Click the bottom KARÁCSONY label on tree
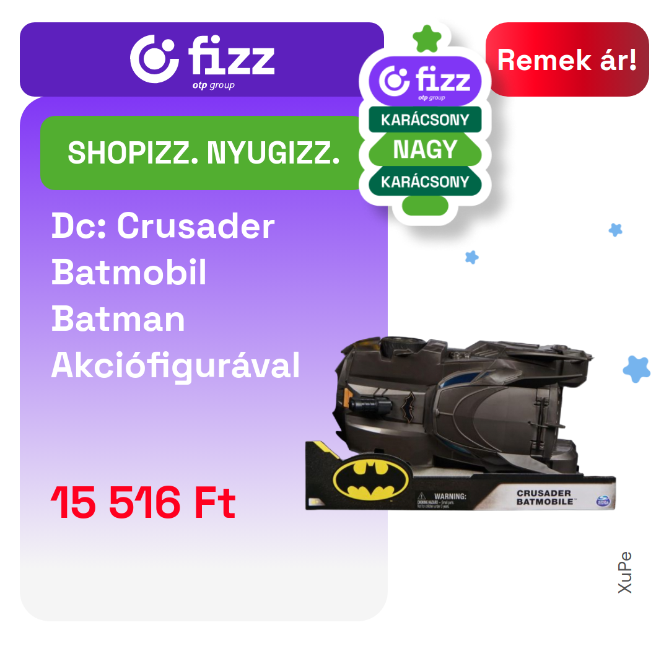669x669 pixels. click(x=425, y=181)
